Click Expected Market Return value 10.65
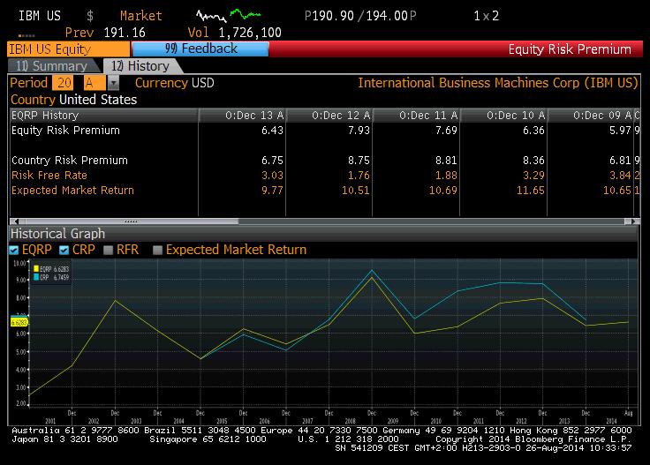 pyautogui.click(x=617, y=190)
